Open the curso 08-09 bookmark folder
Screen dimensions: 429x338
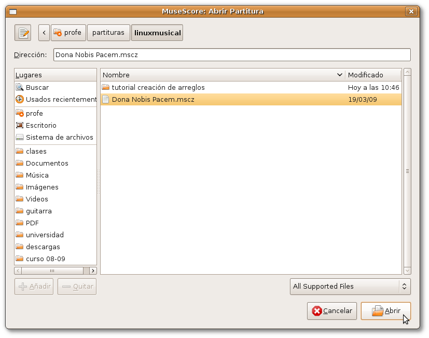56,259
